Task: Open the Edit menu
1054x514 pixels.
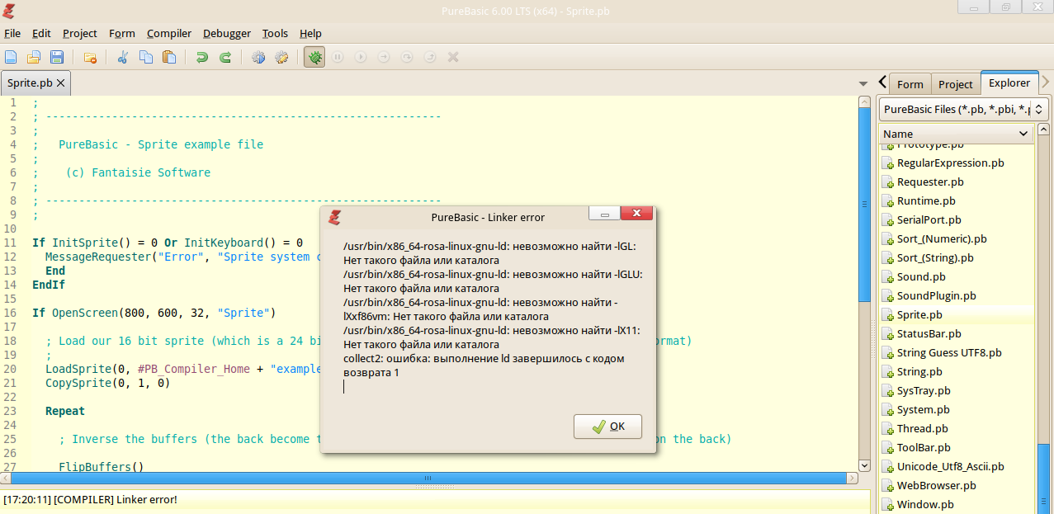Action: tap(41, 33)
